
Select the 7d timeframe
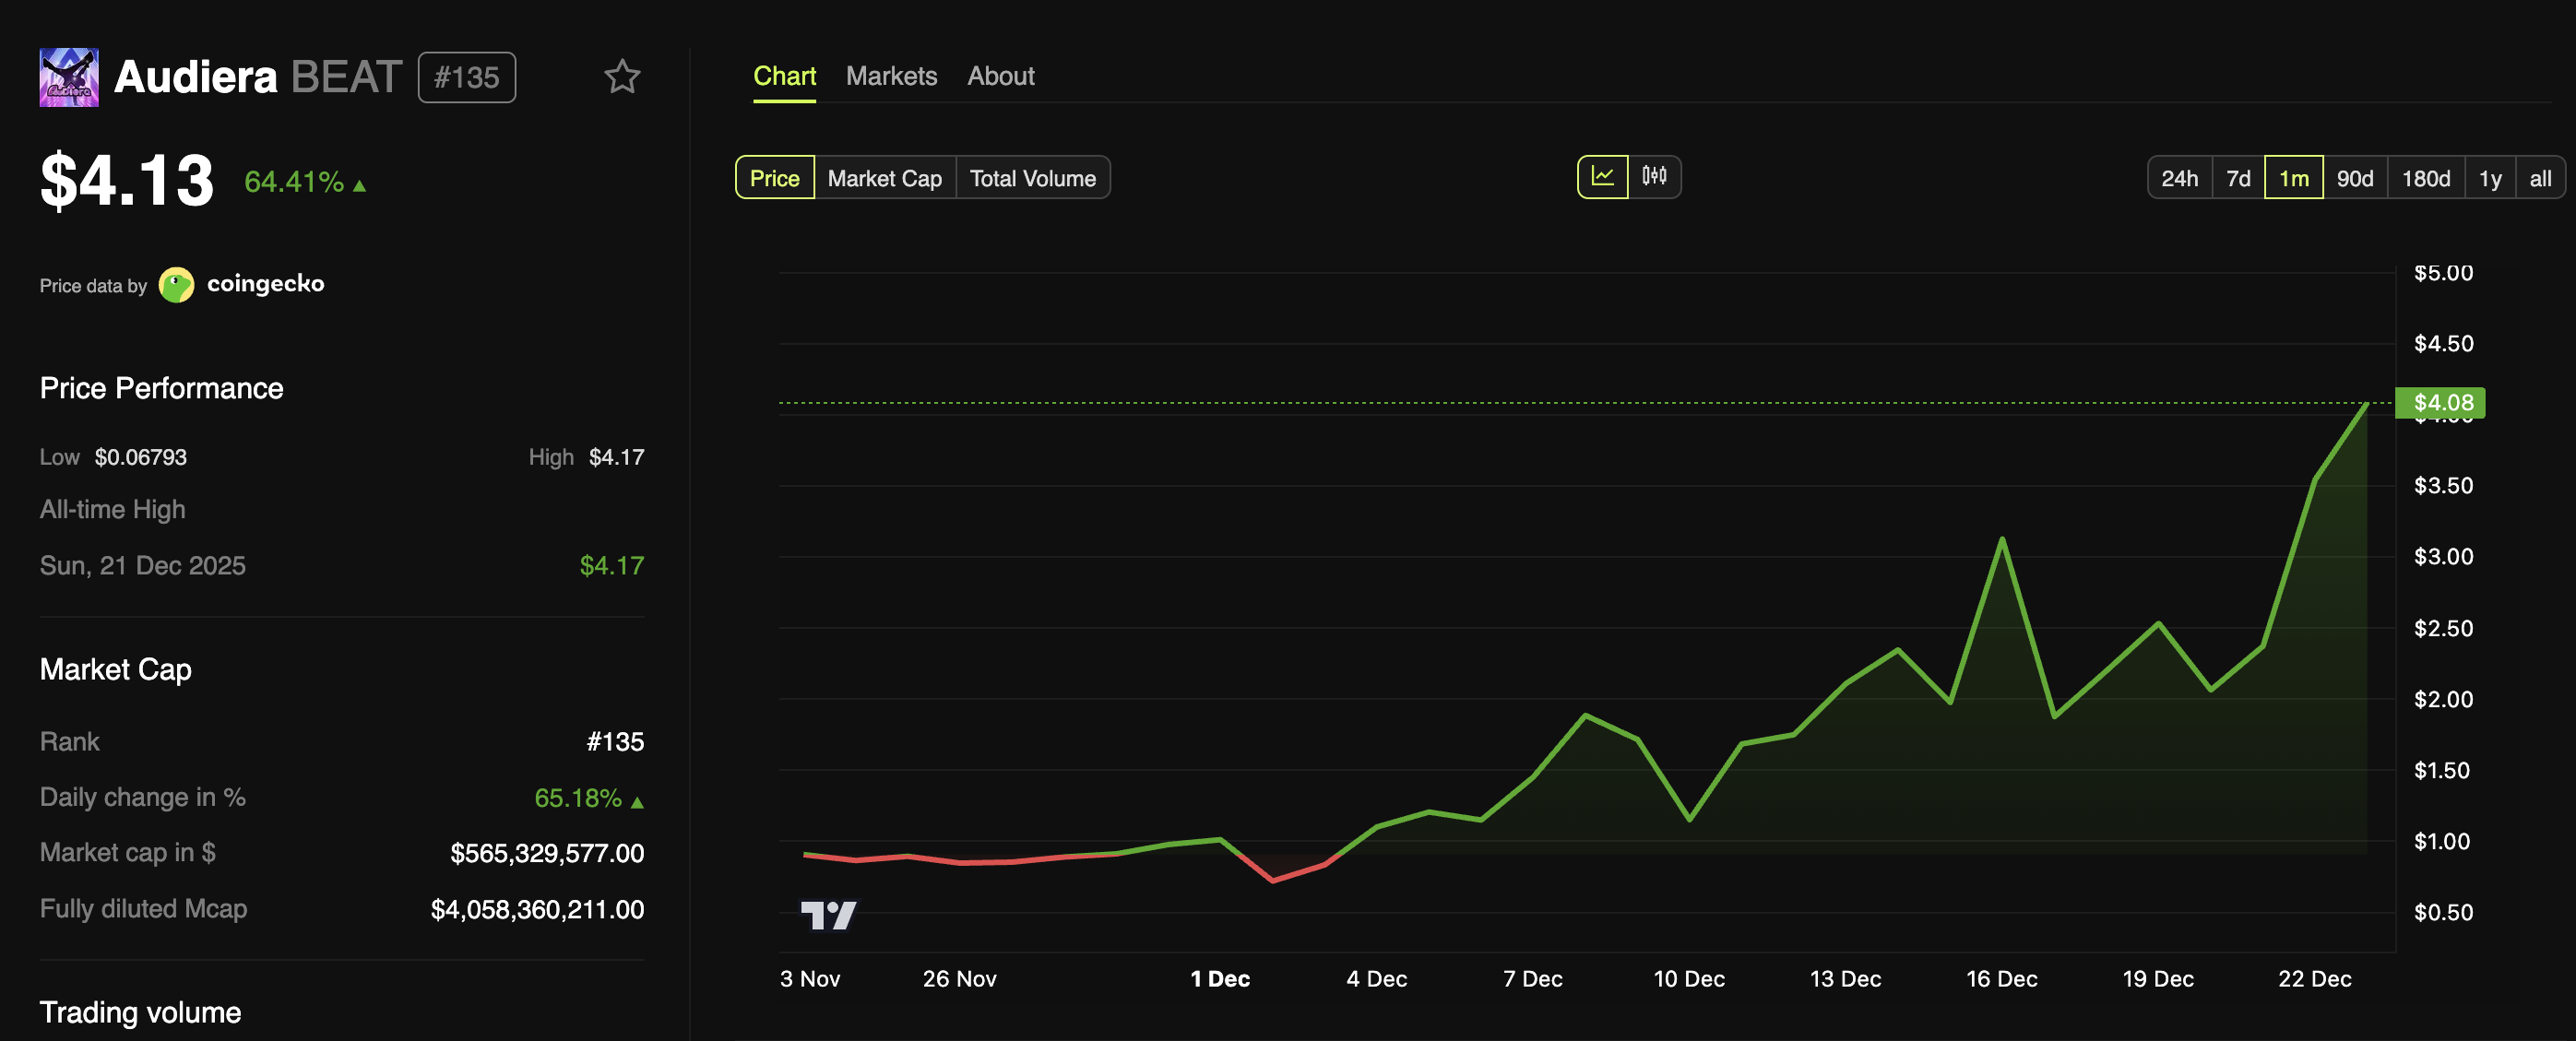2237,177
